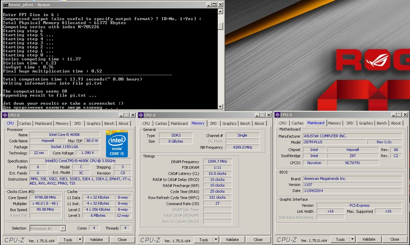Screen dimensions: 410x245
Task: Open the Graphics tab in the CPU window
Action: (x=94, y=124)
